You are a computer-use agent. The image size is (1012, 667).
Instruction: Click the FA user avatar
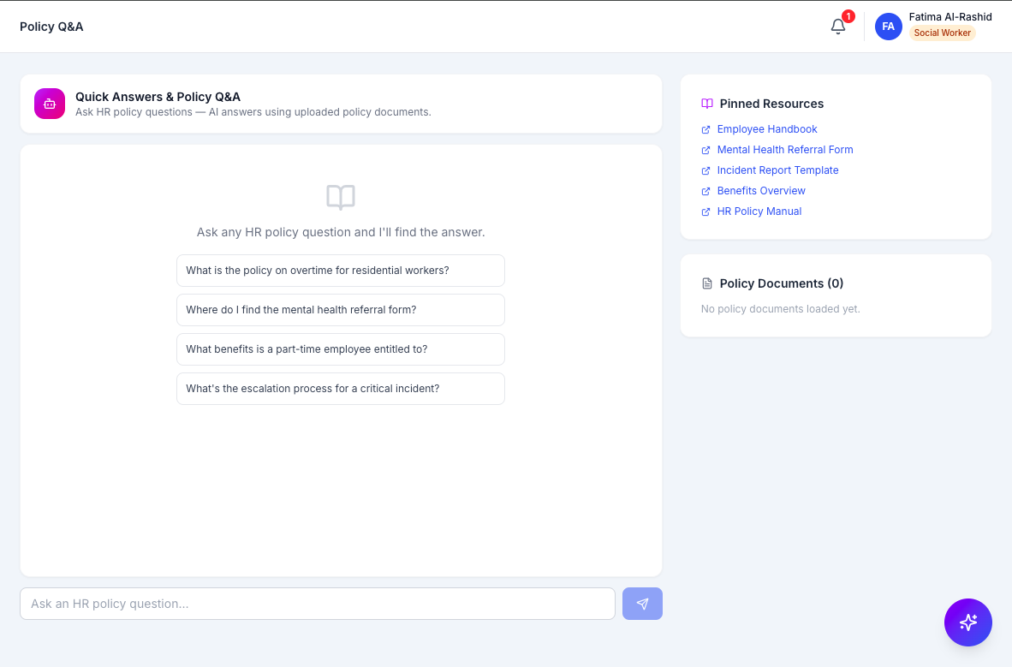coord(888,27)
